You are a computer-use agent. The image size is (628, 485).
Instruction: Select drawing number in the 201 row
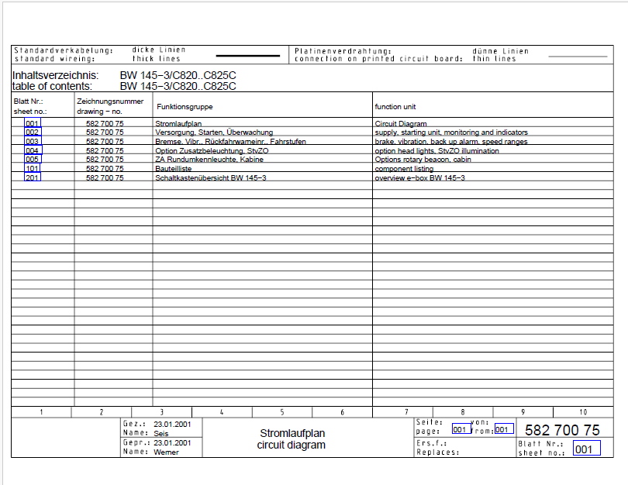pos(105,177)
